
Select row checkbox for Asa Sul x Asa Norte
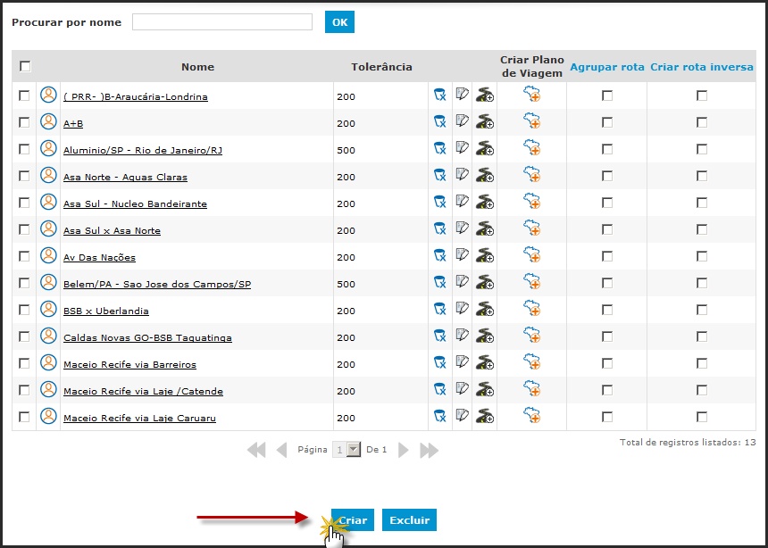[x=24, y=229]
